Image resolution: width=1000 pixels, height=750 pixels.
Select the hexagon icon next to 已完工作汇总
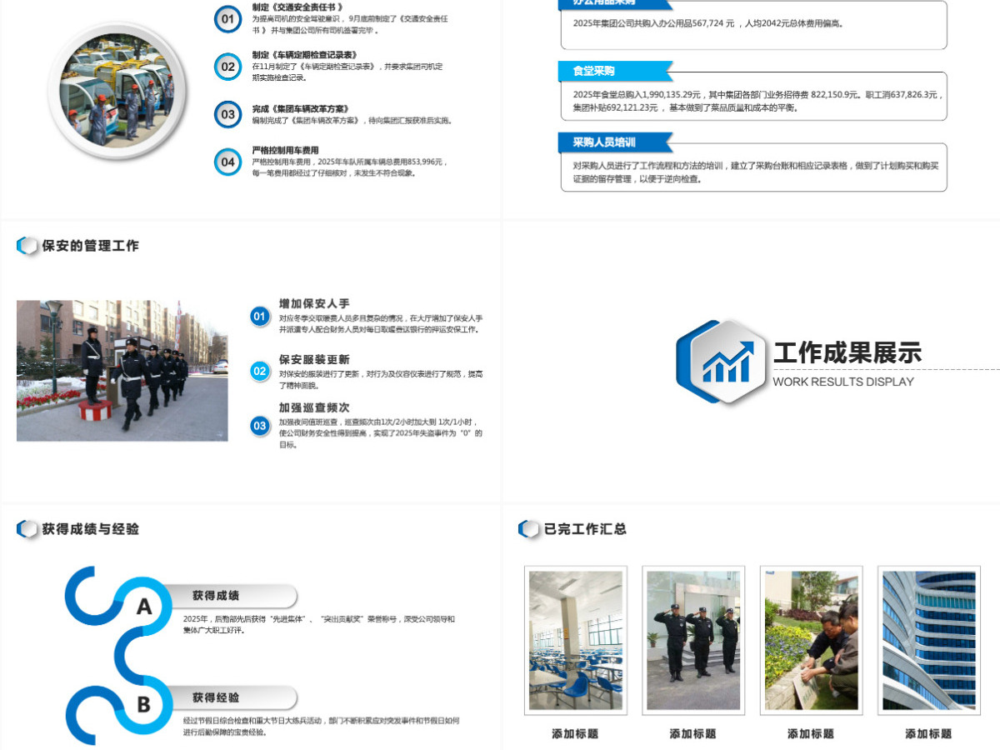click(x=529, y=529)
